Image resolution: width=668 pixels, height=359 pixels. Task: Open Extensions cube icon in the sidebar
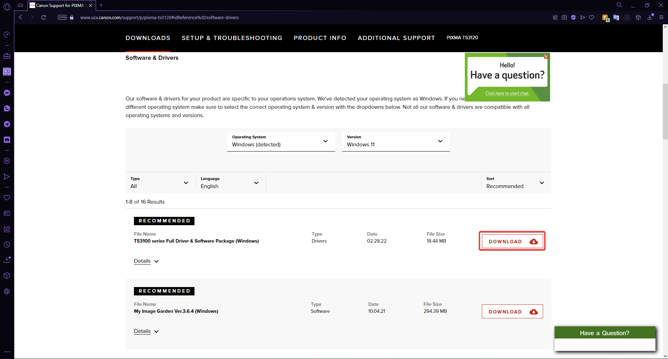[x=7, y=276]
